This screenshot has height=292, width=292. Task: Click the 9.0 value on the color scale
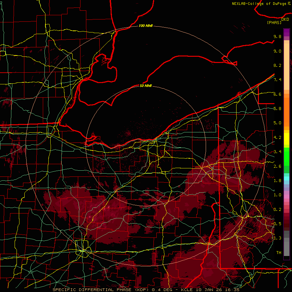(277, 51)
